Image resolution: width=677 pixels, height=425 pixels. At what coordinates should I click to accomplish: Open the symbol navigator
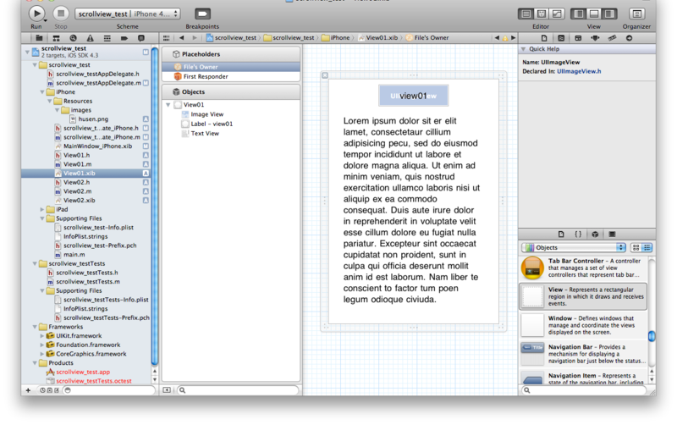[56, 38]
